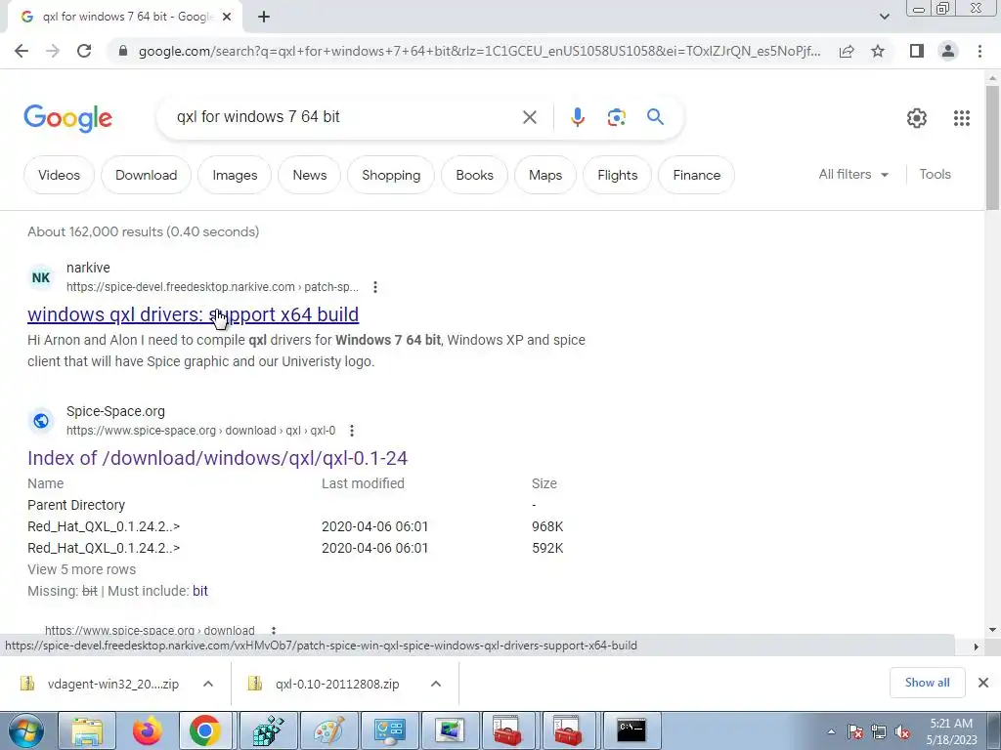1001x750 pixels.
Task: Switch to News results
Action: pos(310,175)
